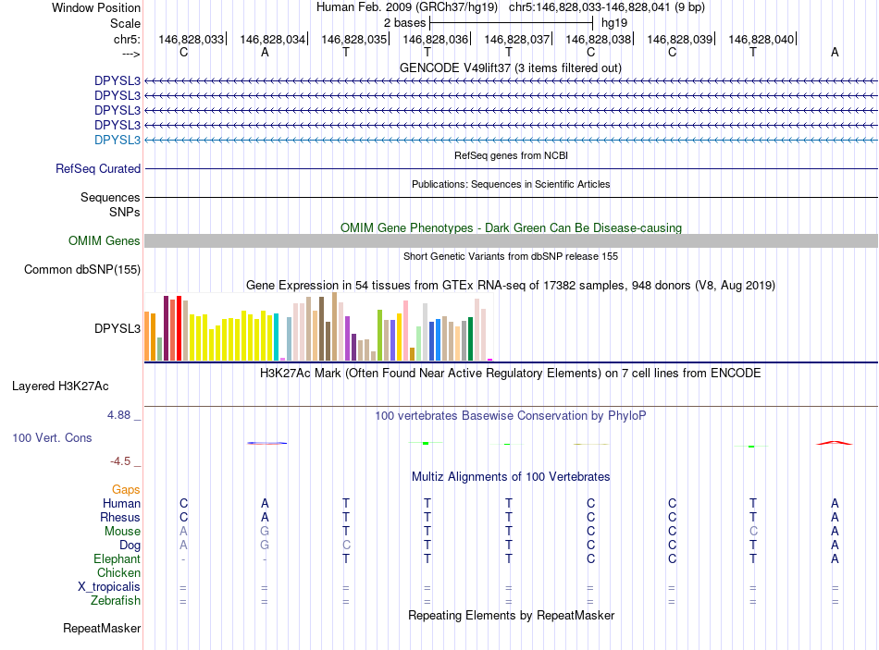This screenshot has width=879, height=650.
Task: Click the GENCODE V49lift37 track title
Action: pos(510,68)
